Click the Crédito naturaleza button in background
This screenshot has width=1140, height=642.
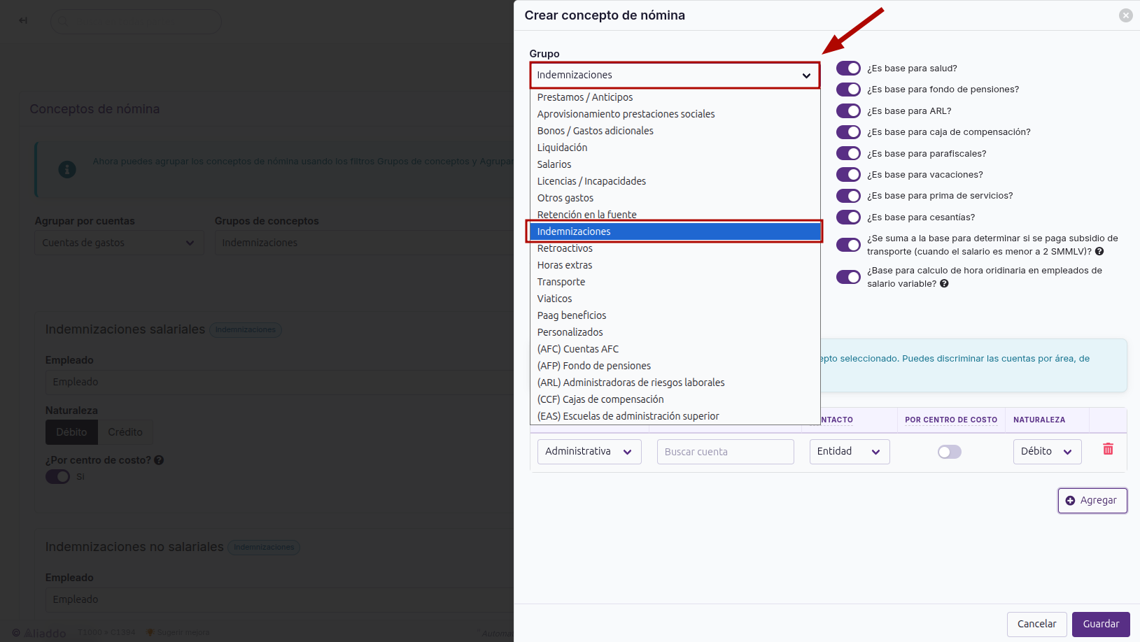click(x=125, y=432)
